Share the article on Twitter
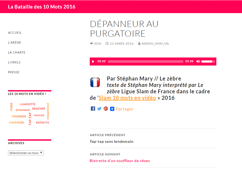The image size is (242, 169). 99,109
